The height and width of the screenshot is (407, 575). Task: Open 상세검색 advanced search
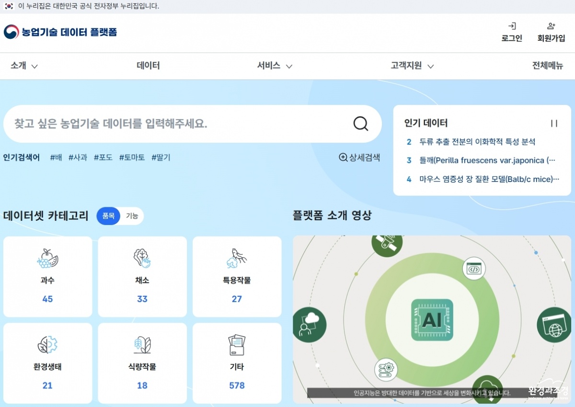[365, 157]
